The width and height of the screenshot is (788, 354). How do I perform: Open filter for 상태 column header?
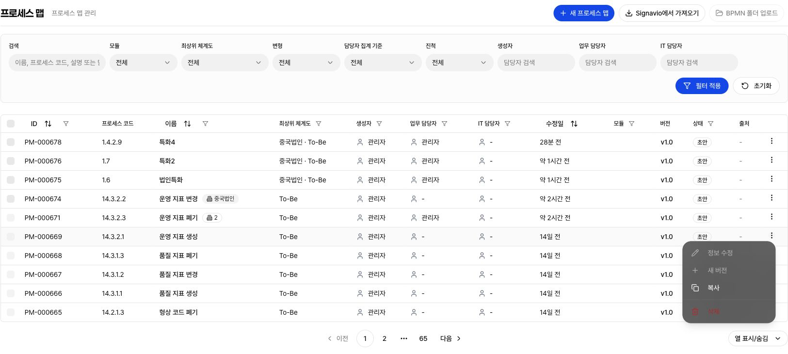(710, 124)
